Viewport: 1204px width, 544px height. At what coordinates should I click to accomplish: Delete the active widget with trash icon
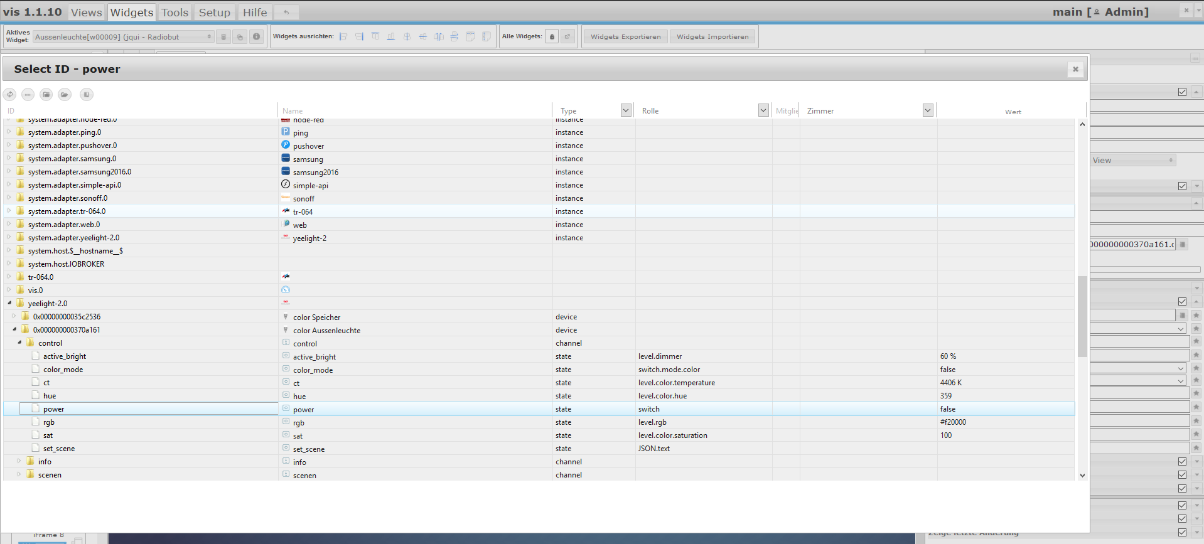pyautogui.click(x=223, y=37)
